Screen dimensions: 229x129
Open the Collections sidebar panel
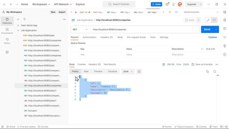[x=7, y=21]
